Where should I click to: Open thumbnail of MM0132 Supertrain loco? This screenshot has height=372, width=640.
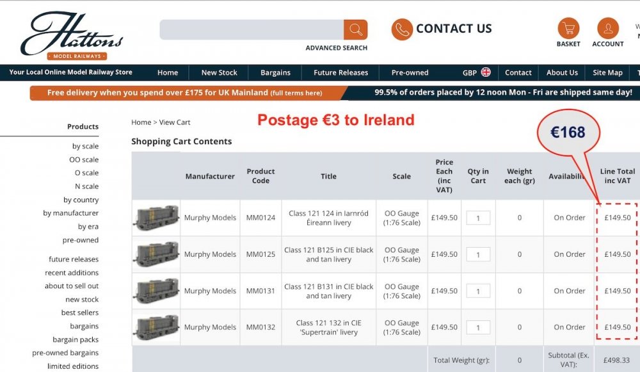click(x=156, y=327)
